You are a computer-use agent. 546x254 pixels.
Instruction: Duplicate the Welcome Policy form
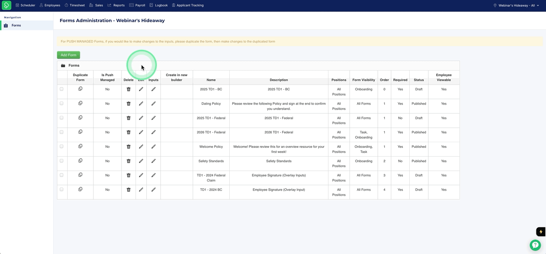click(80, 146)
